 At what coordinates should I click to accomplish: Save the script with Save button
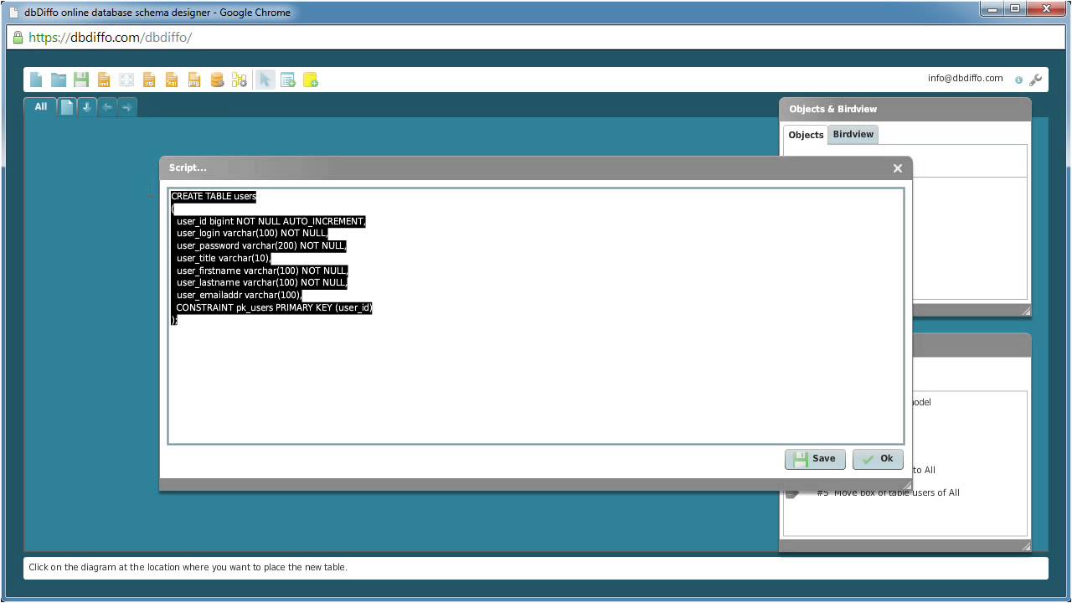click(815, 459)
